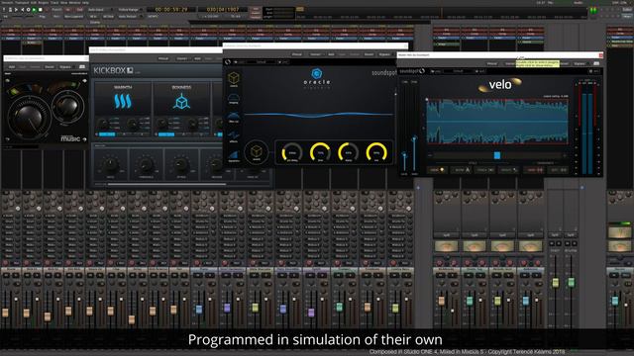This screenshot has height=356, width=634.
Task: Click Pinout in the Velo plugin window
Action: tap(492, 63)
